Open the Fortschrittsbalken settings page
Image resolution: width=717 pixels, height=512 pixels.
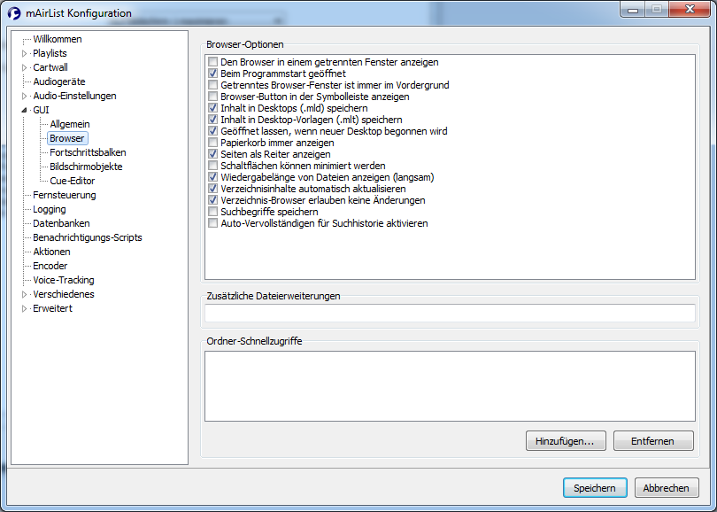pos(88,152)
